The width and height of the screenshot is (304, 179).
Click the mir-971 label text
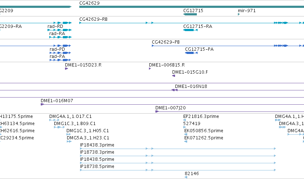pyautogui.click(x=246, y=11)
